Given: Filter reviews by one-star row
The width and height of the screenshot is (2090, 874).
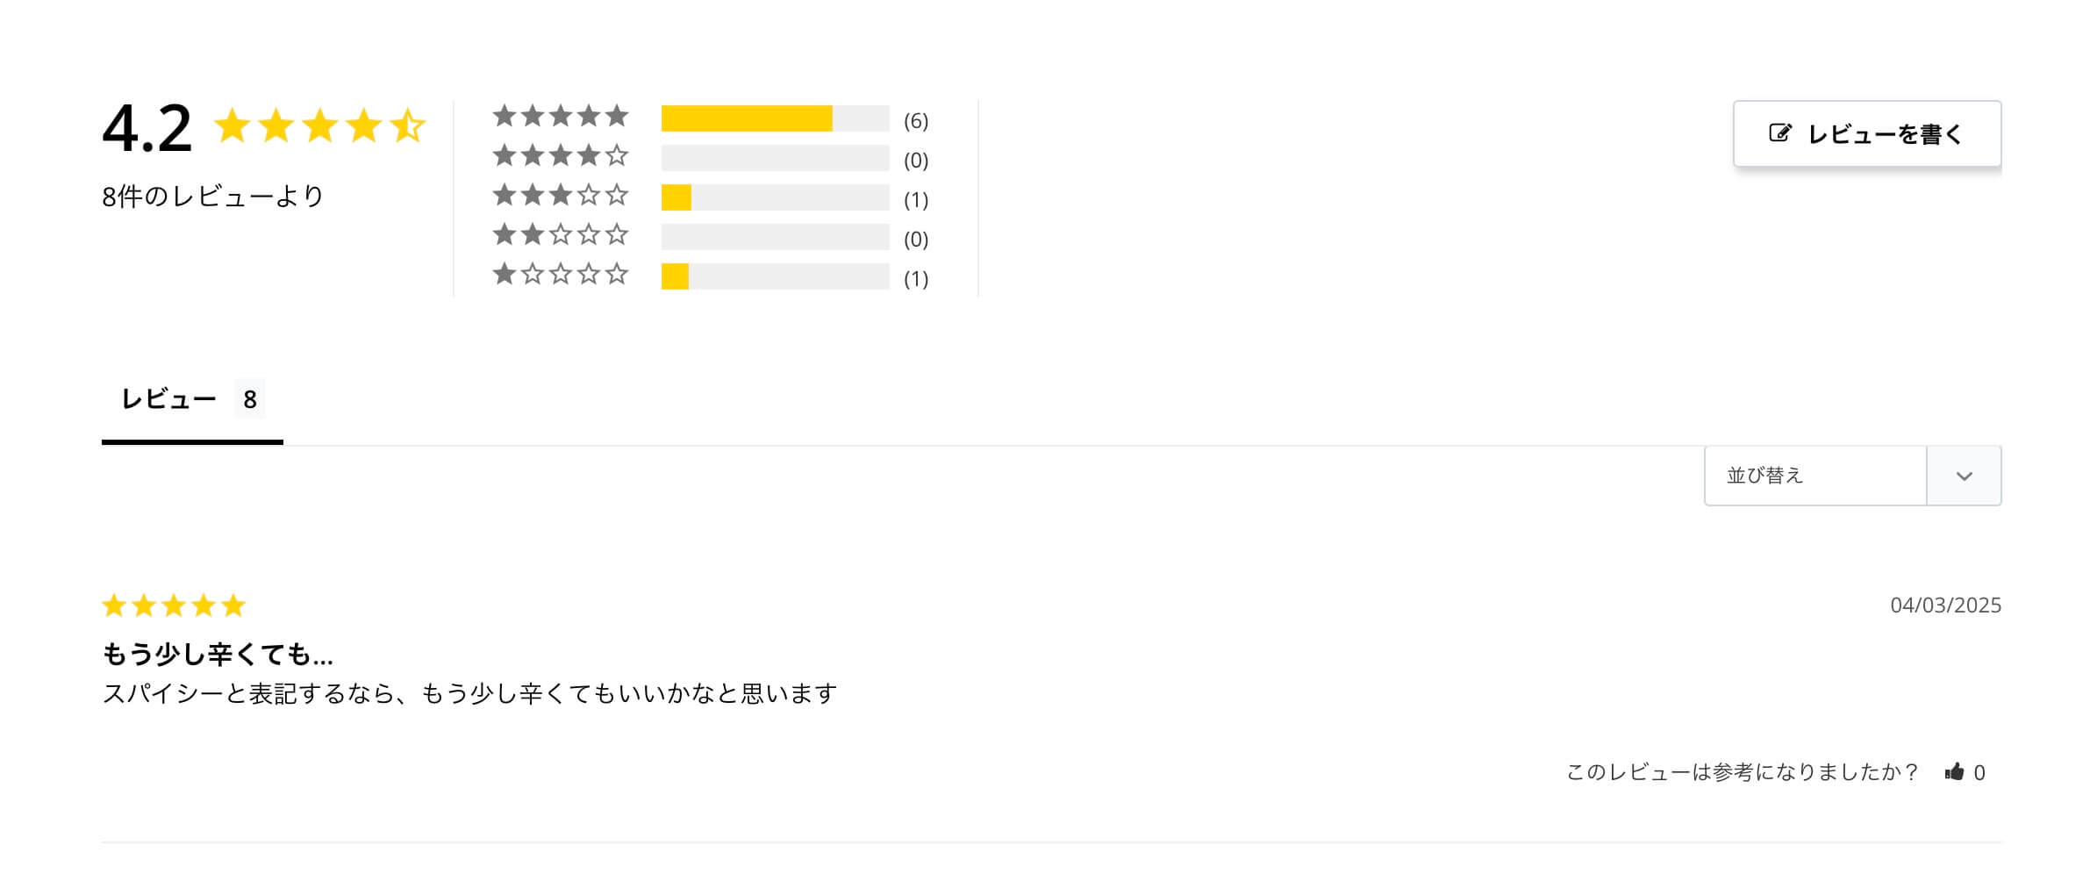Looking at the screenshot, I should [710, 276].
